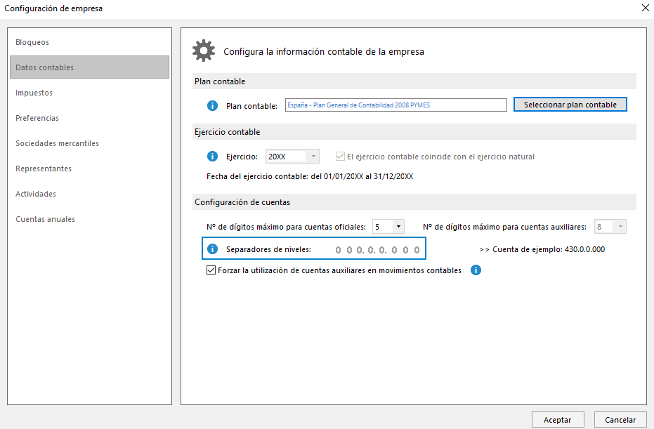
Task: Click Fecha del ejercicio contable text
Action: [310, 176]
